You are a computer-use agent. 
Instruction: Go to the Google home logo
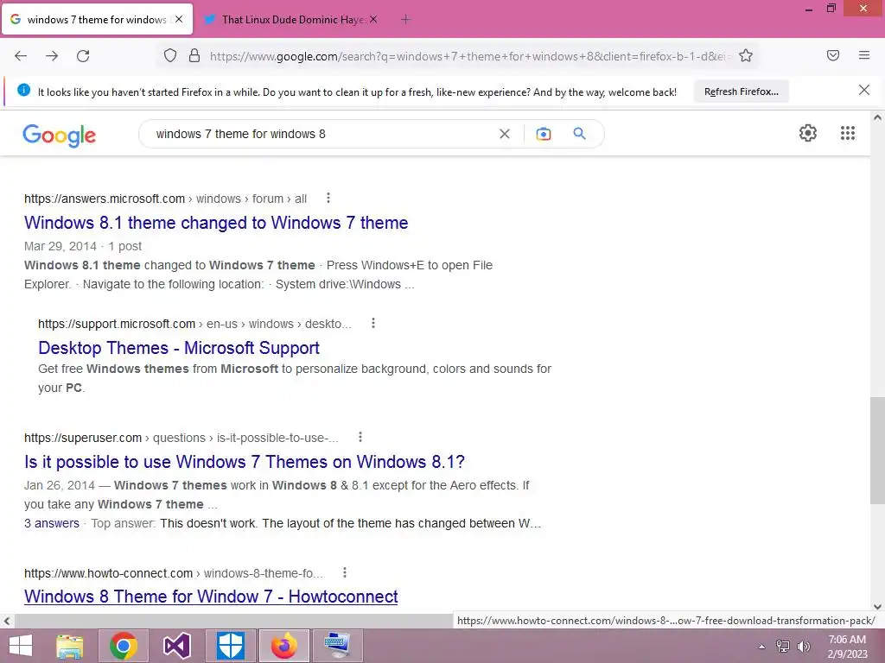[x=60, y=135]
